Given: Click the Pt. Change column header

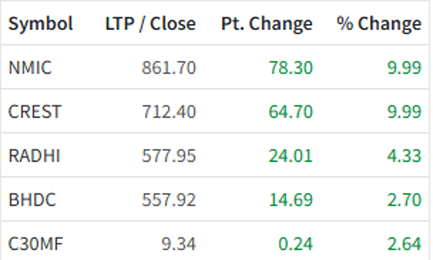Looking at the screenshot, I should [267, 24].
